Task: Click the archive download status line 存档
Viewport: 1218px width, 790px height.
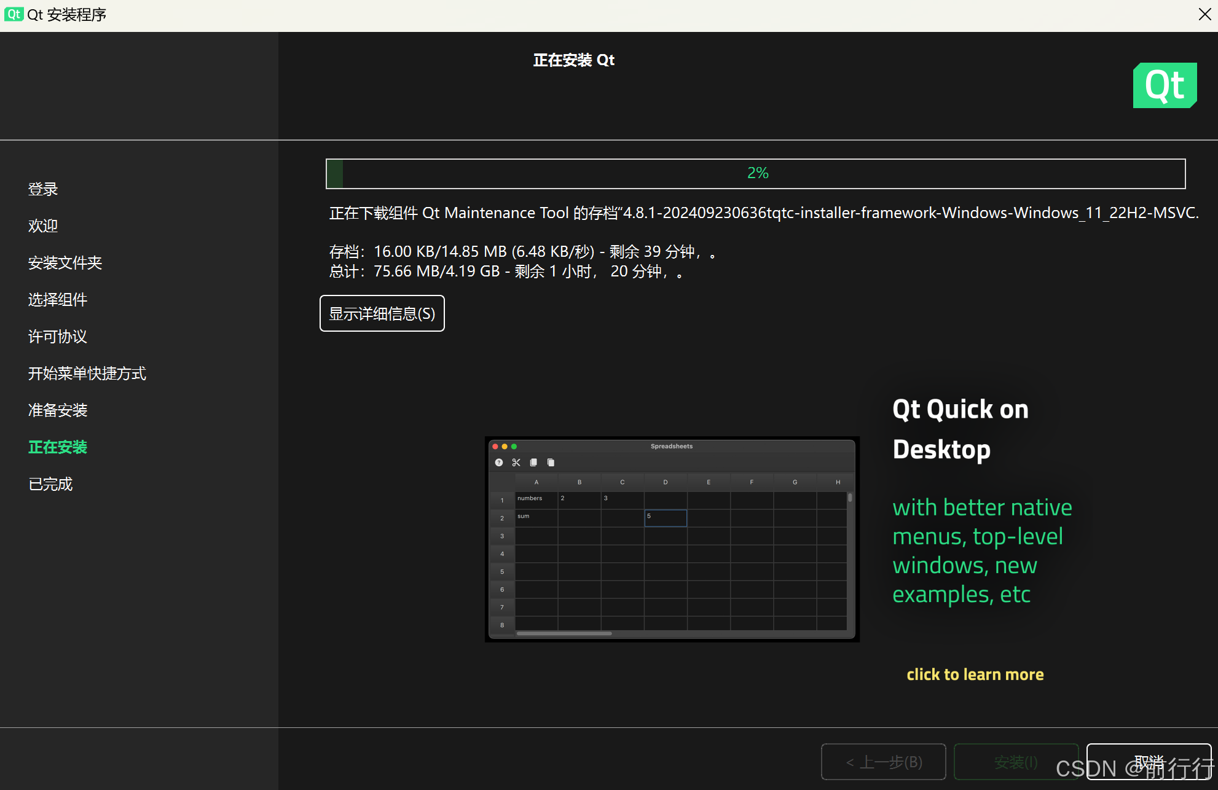Action: [x=522, y=252]
